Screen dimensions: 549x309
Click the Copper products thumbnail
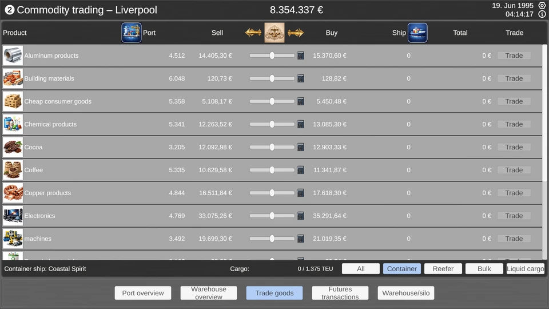[13, 193]
